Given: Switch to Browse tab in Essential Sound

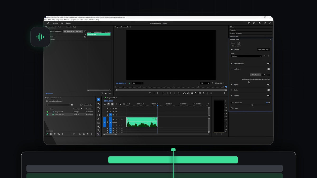Looking at the screenshot, I should [x=233, y=43].
